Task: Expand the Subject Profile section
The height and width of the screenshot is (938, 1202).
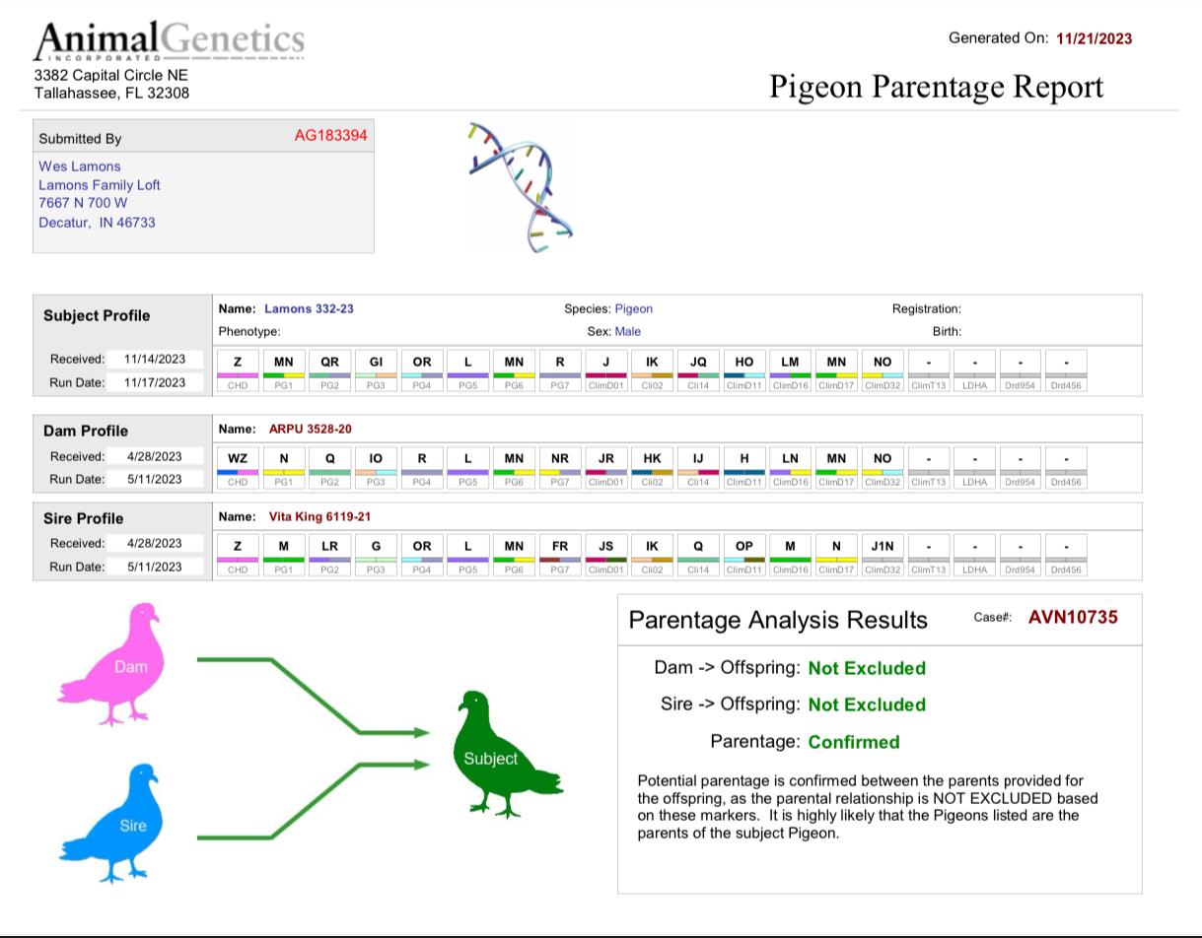Action: coord(99,315)
